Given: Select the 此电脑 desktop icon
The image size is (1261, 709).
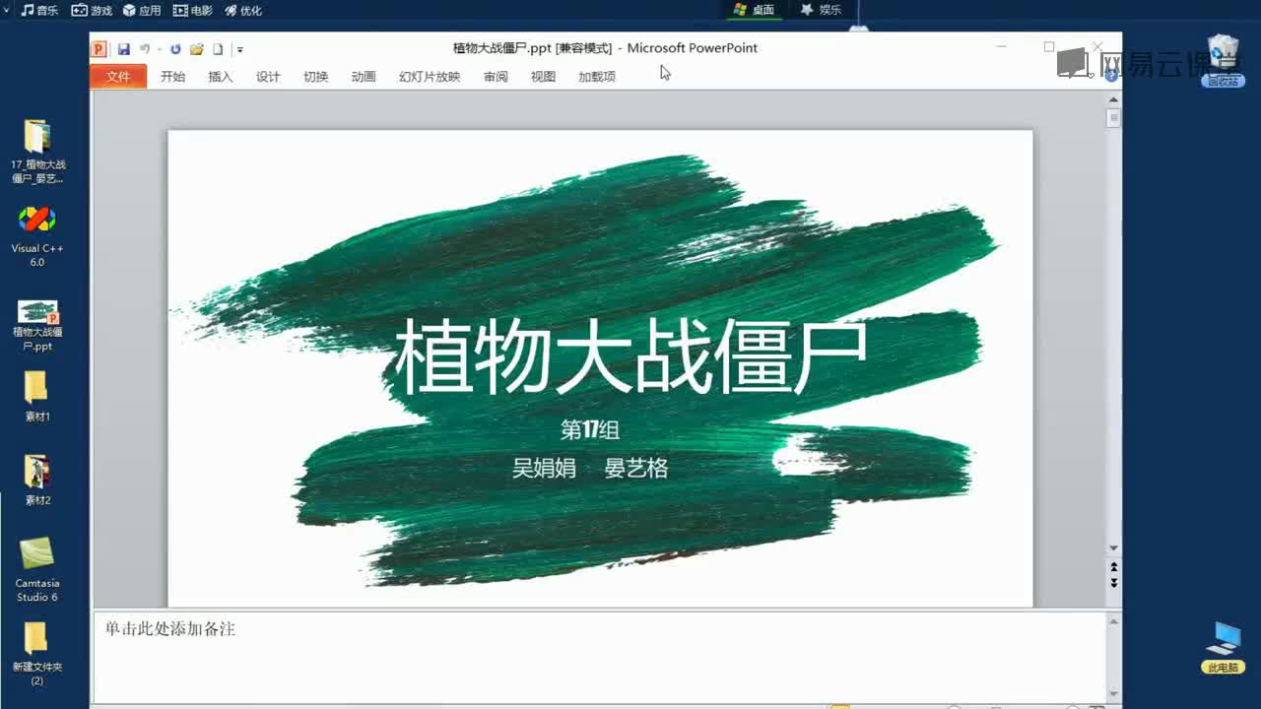Looking at the screenshot, I should pyautogui.click(x=1223, y=648).
